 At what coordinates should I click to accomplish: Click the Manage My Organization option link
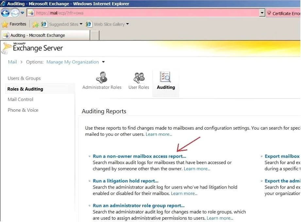coord(73,62)
